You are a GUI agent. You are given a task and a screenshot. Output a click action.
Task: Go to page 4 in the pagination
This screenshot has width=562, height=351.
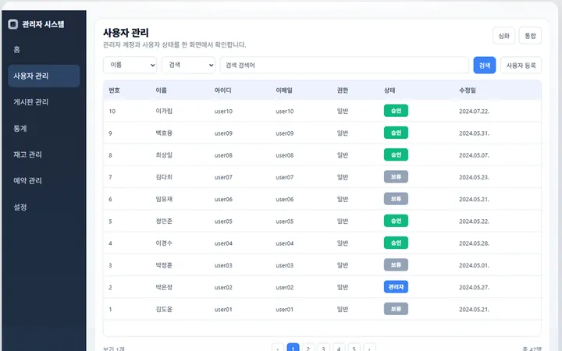click(339, 348)
